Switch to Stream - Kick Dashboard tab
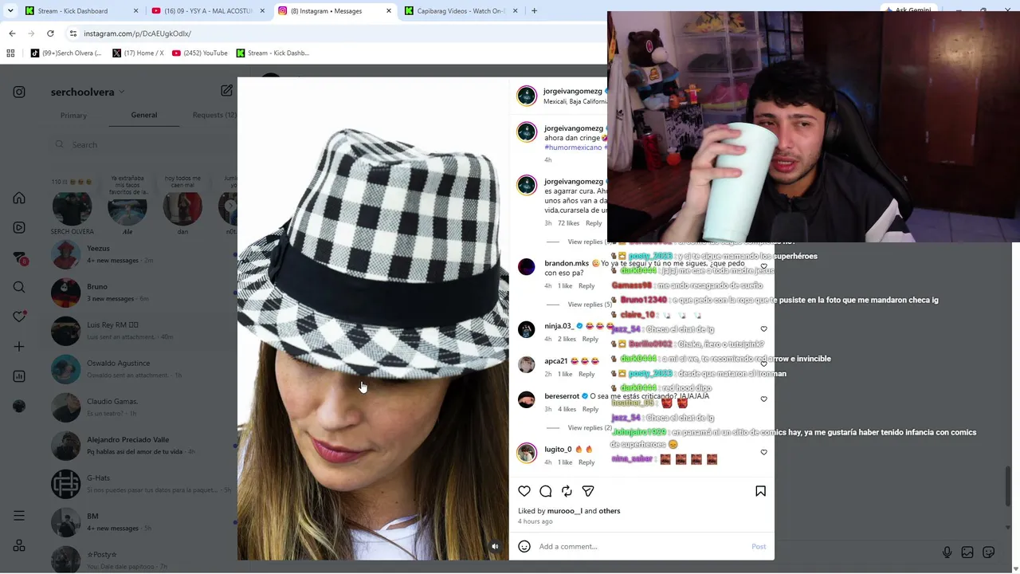The height and width of the screenshot is (574, 1020). tap(82, 11)
